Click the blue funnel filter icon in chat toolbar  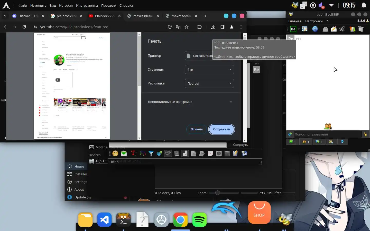point(151,153)
